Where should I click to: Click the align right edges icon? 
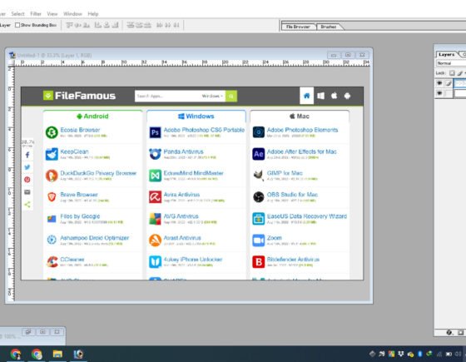tap(115, 25)
